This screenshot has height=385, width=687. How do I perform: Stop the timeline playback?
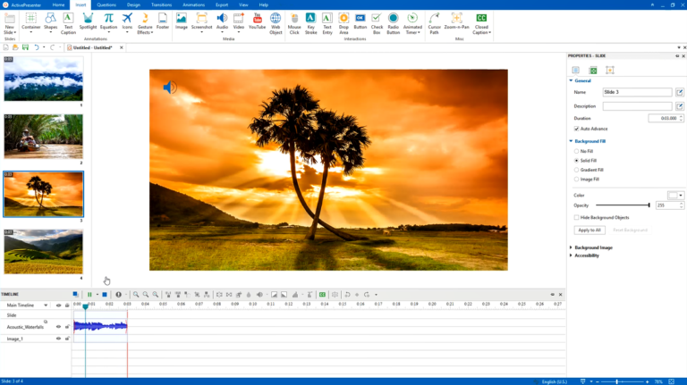pos(105,295)
